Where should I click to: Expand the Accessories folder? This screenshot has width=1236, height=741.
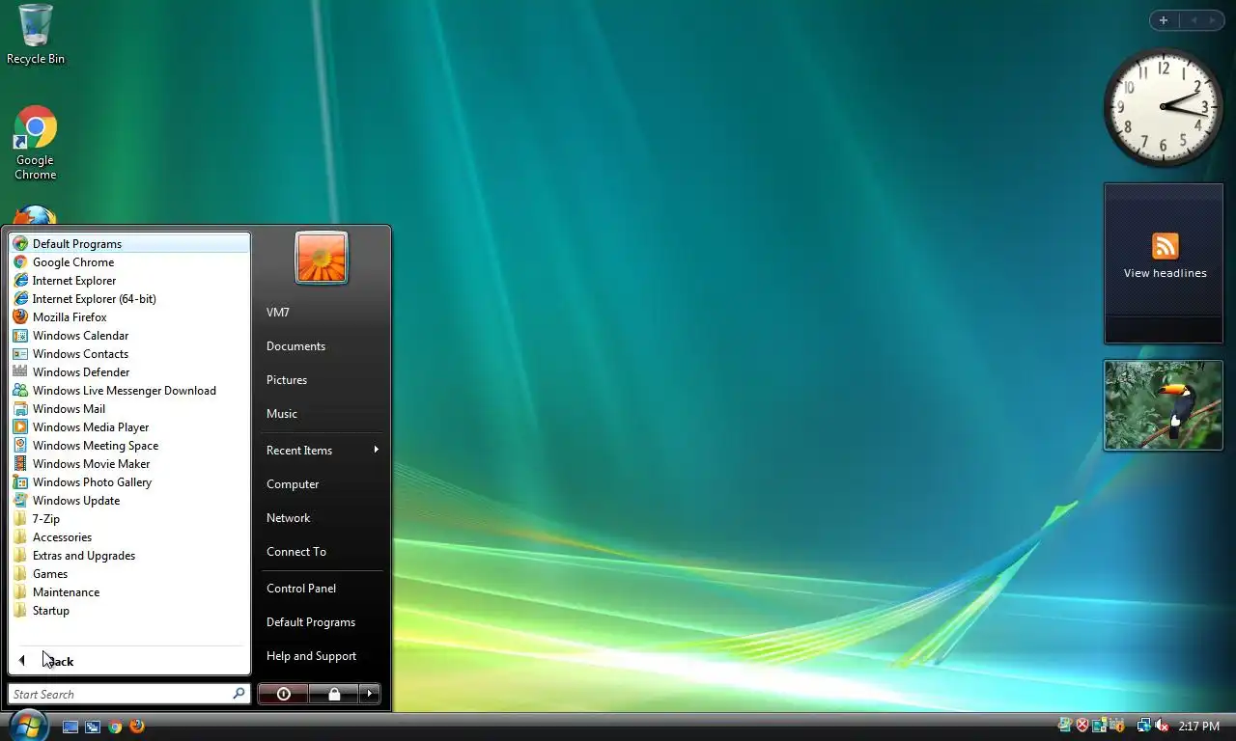coord(129,537)
